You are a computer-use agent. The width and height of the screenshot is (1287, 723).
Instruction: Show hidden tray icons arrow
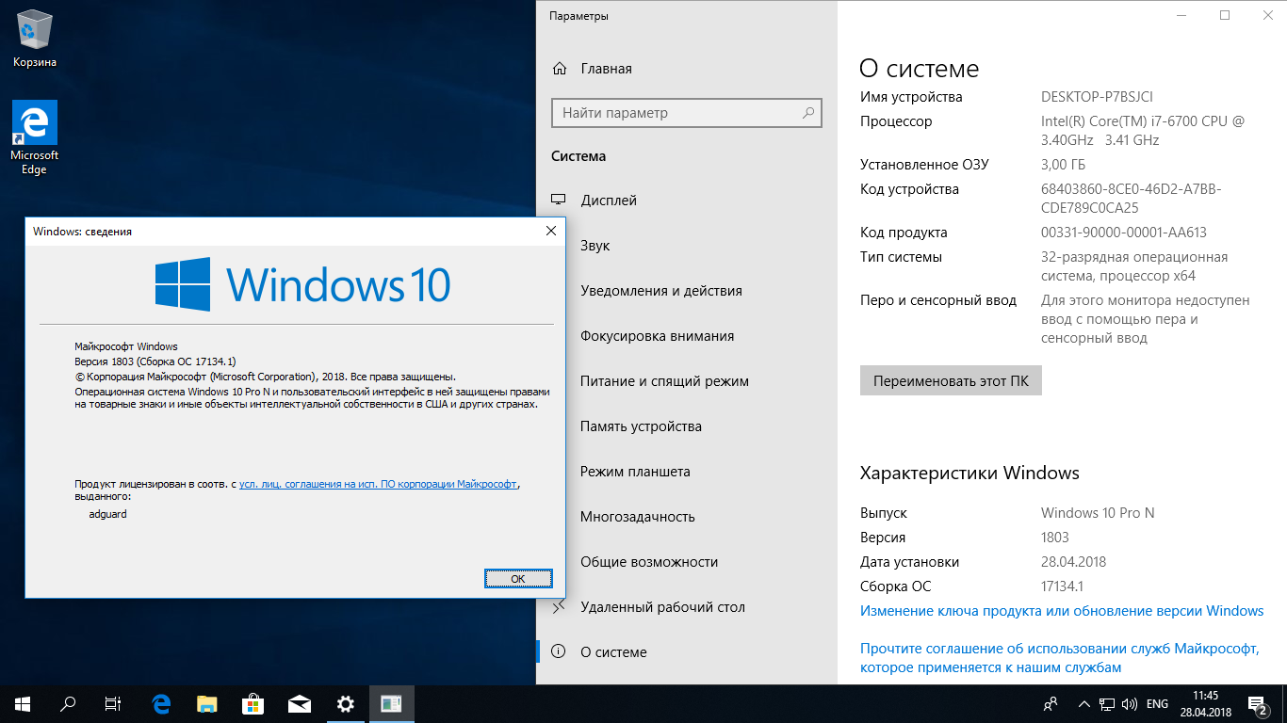pos(1083,704)
